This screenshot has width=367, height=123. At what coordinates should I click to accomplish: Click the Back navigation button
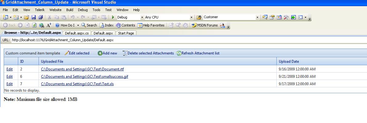click(10, 25)
